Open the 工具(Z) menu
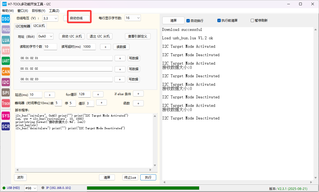Image resolution: width=319 pixels, height=192 pixels. (x=54, y=11)
